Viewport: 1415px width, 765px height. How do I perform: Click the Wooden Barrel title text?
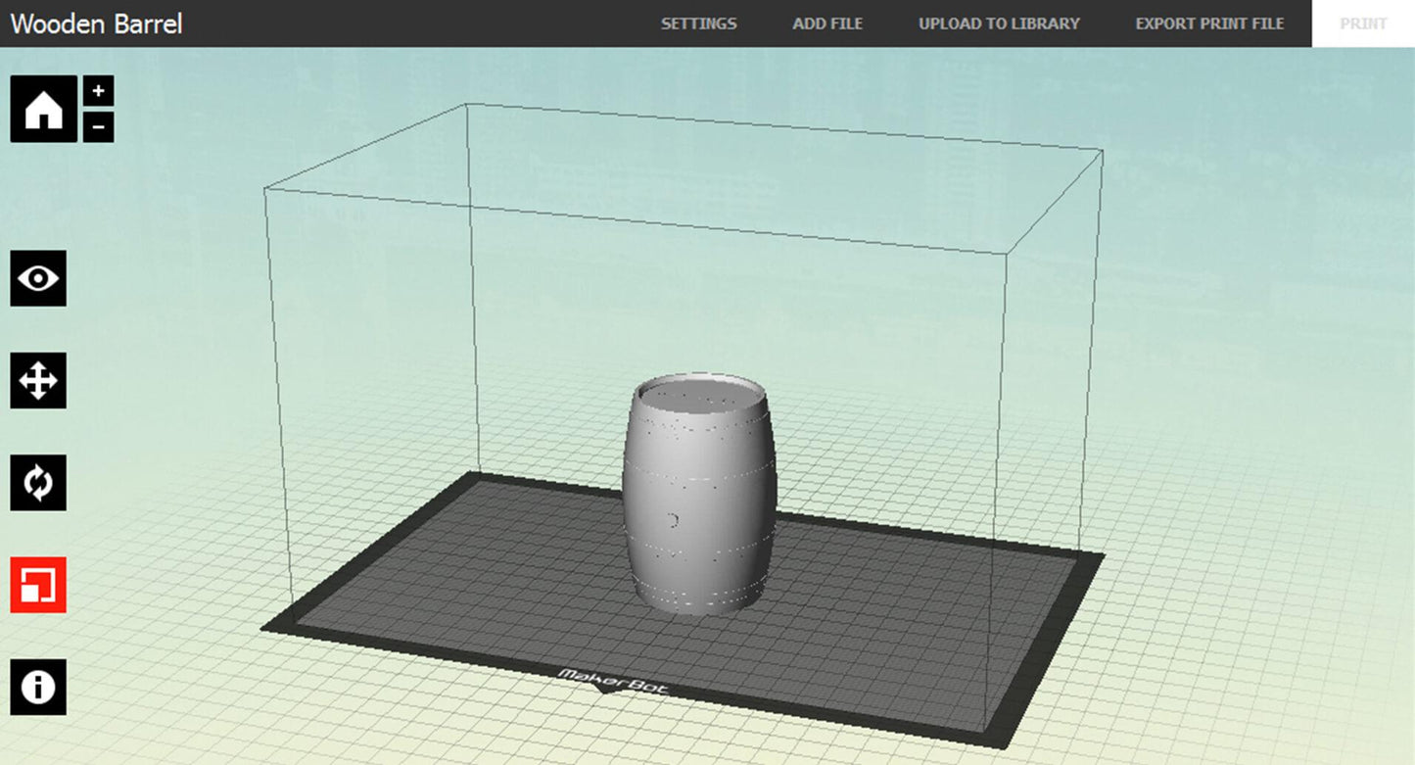click(x=95, y=23)
